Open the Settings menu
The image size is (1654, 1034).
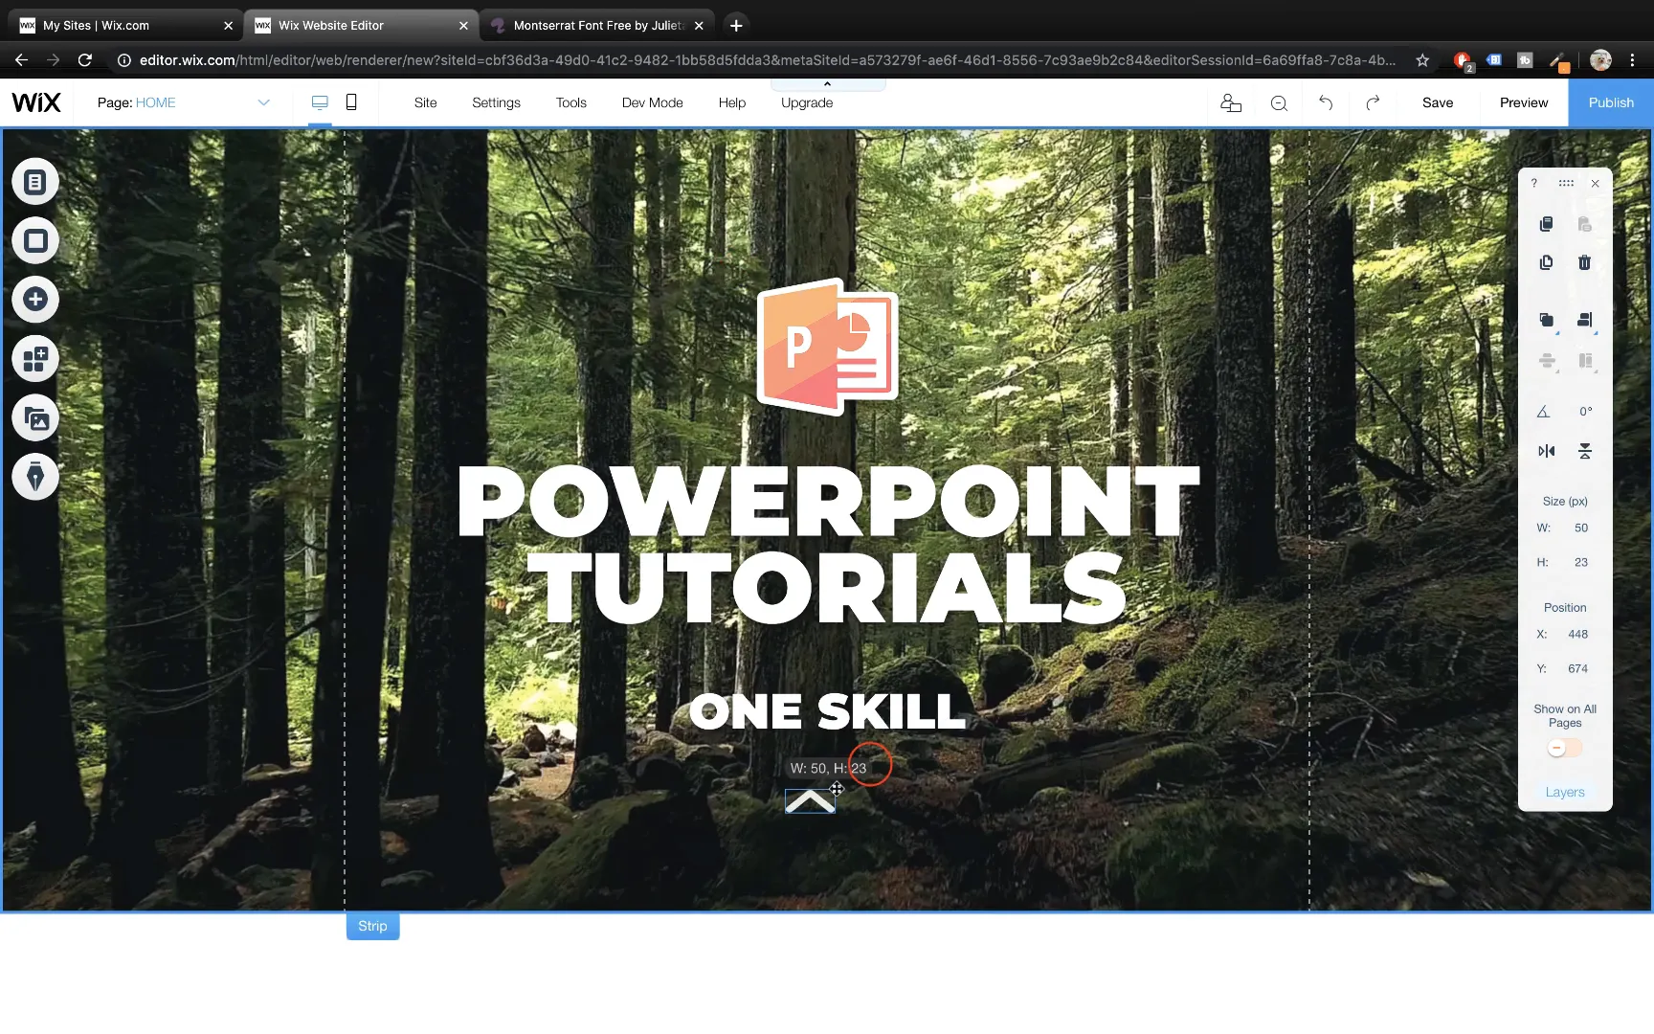[x=496, y=102]
